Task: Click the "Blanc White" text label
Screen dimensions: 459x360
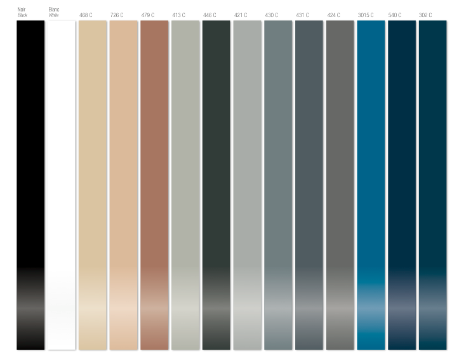Action: click(x=54, y=12)
